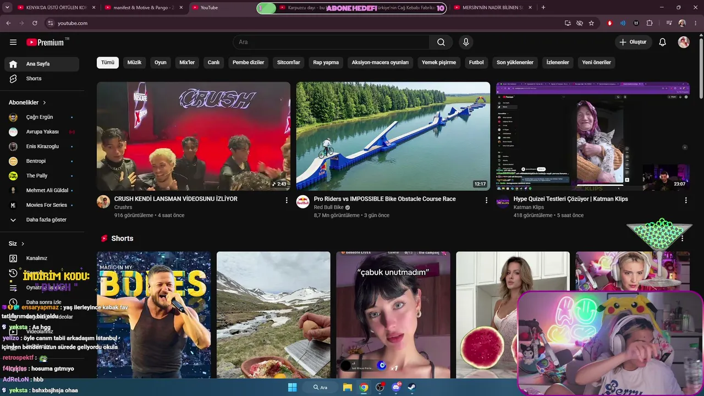Switch to the manifest & Motive & Pango tab
The image size is (704, 396).
click(x=143, y=8)
